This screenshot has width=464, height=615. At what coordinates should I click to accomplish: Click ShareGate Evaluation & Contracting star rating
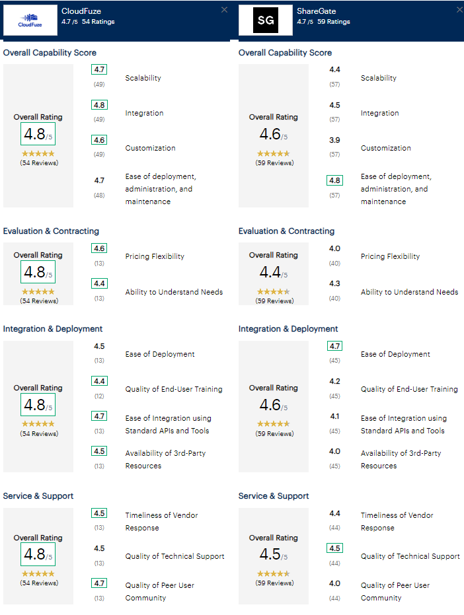(x=274, y=291)
